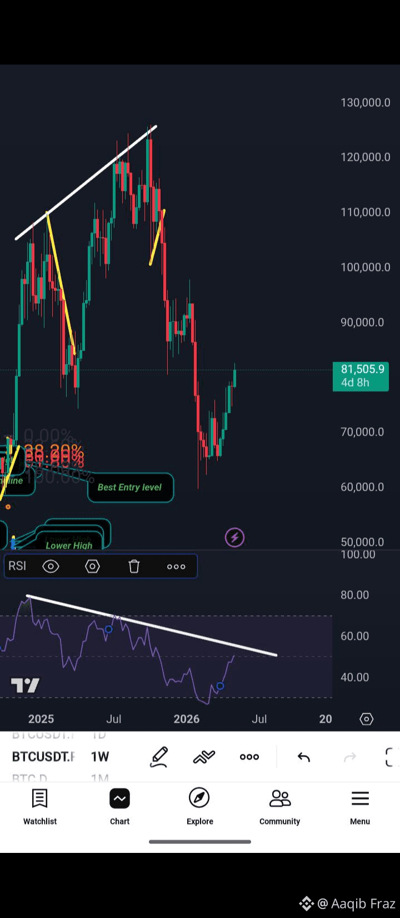Select the white price trendline at top
400x918 pixels.
[x=86, y=183]
